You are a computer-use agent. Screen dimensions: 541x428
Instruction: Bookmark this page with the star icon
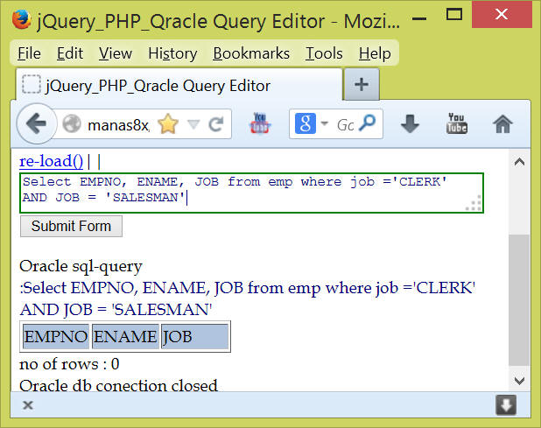coord(167,125)
